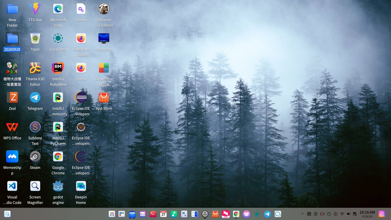Open the calculator in the dock
Screen dimensions: 391x220
pos(195,214)
